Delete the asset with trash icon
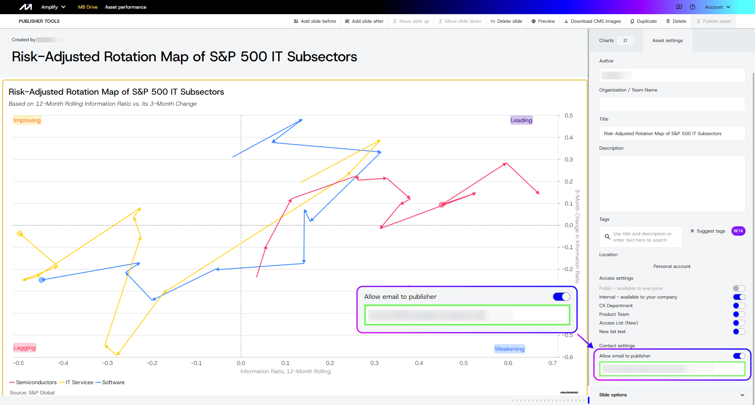This screenshot has width=755, height=405. pyautogui.click(x=676, y=21)
